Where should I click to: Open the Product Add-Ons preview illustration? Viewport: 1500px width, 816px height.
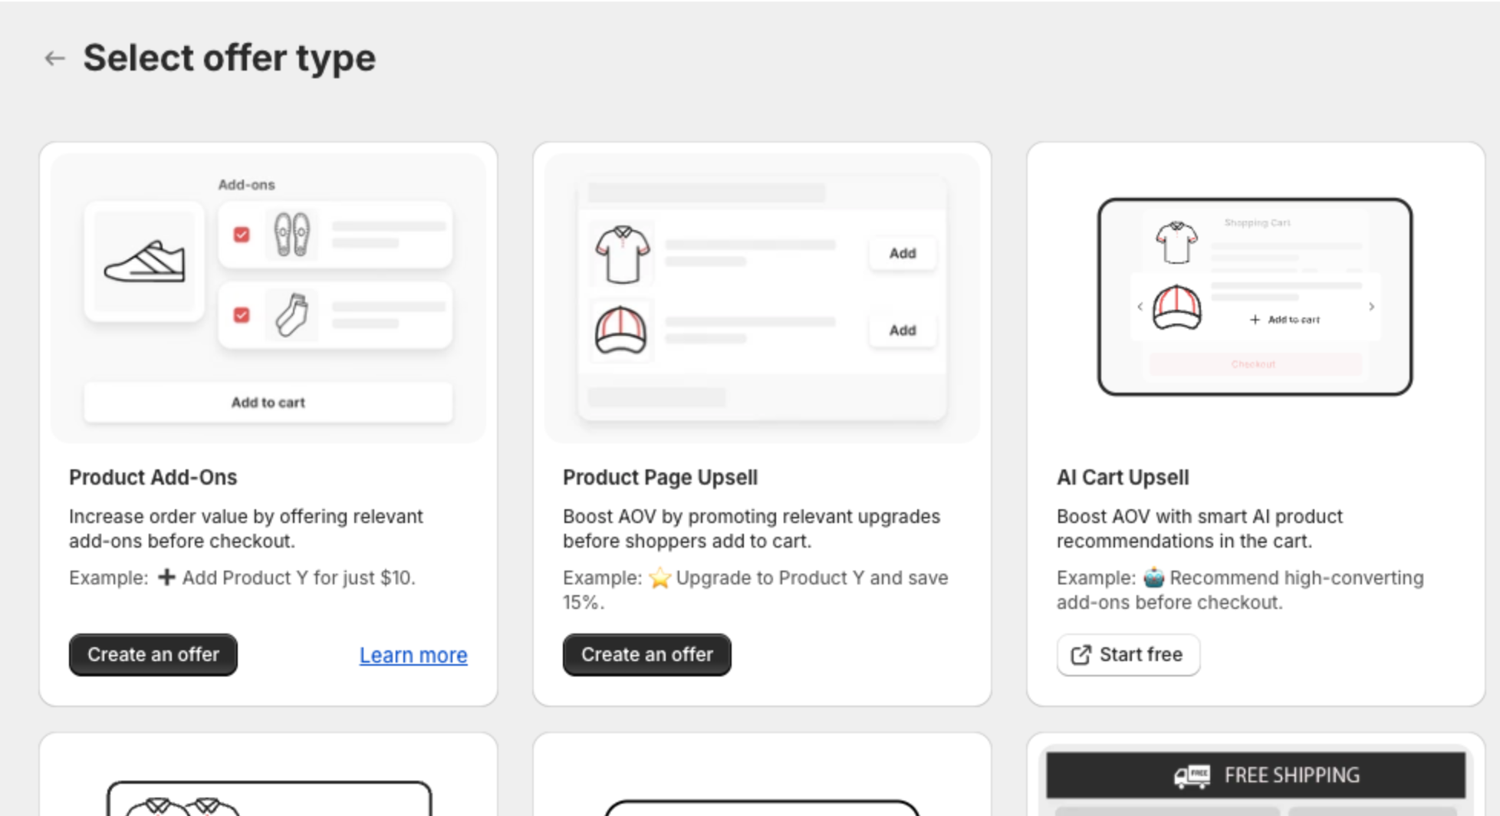(x=268, y=298)
